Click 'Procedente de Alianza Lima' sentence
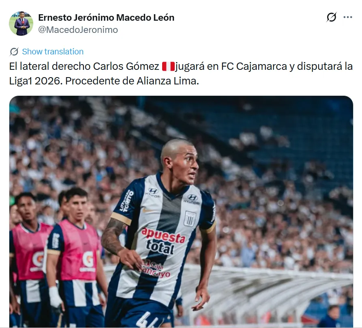This screenshot has height=328, width=362. click(x=132, y=81)
